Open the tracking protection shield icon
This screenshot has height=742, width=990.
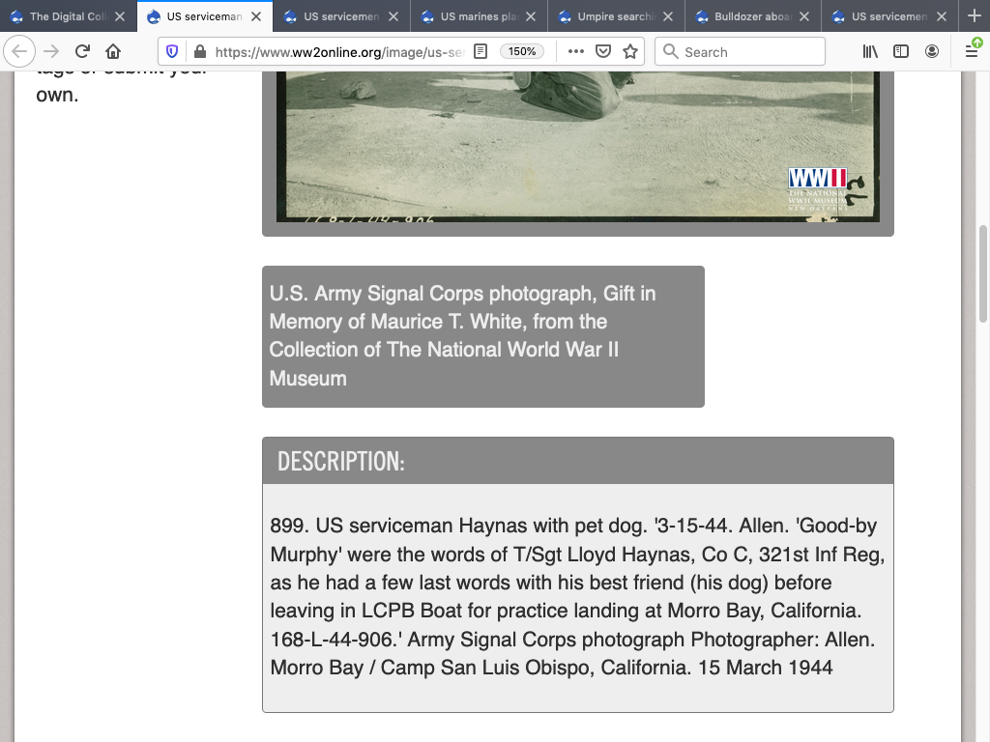(x=173, y=52)
